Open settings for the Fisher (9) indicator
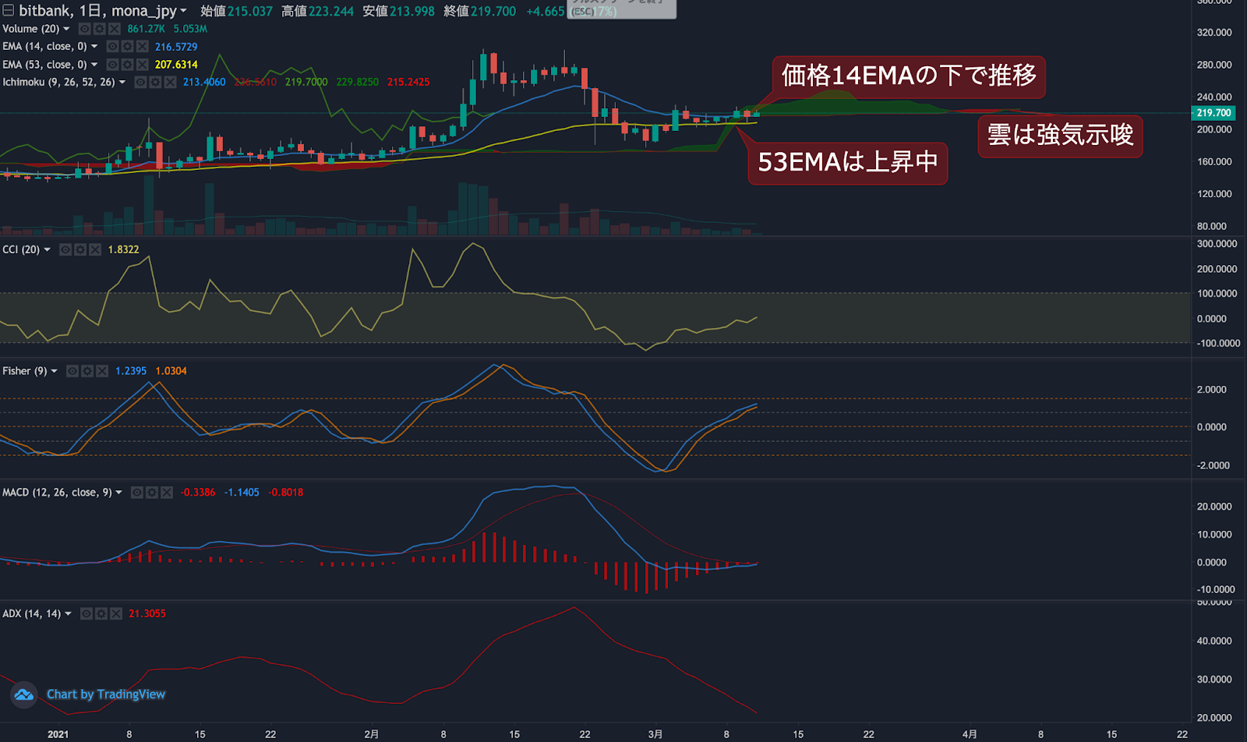Image resolution: width=1247 pixels, height=742 pixels. click(87, 371)
